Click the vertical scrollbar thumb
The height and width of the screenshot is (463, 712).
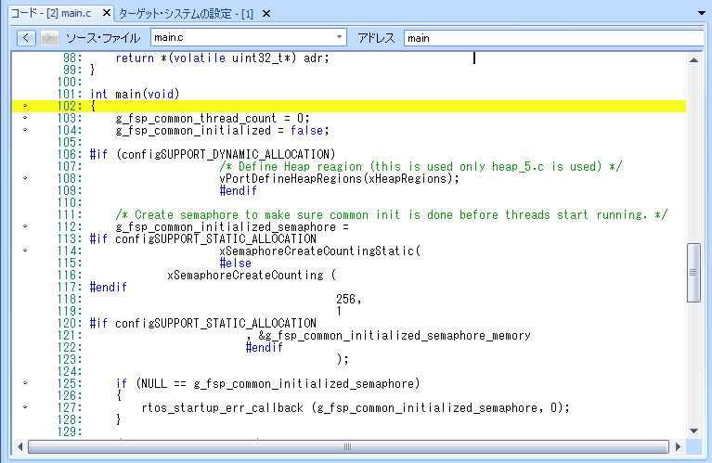click(693, 273)
